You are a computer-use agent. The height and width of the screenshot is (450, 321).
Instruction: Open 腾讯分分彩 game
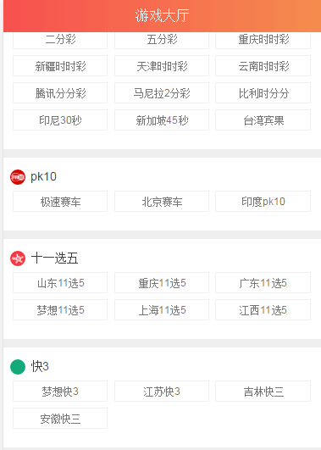60,93
